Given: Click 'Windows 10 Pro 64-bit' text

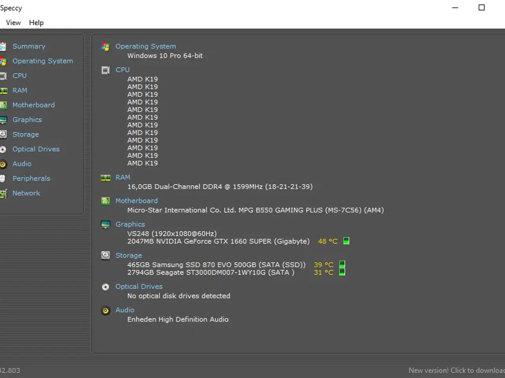Looking at the screenshot, I should (x=165, y=56).
